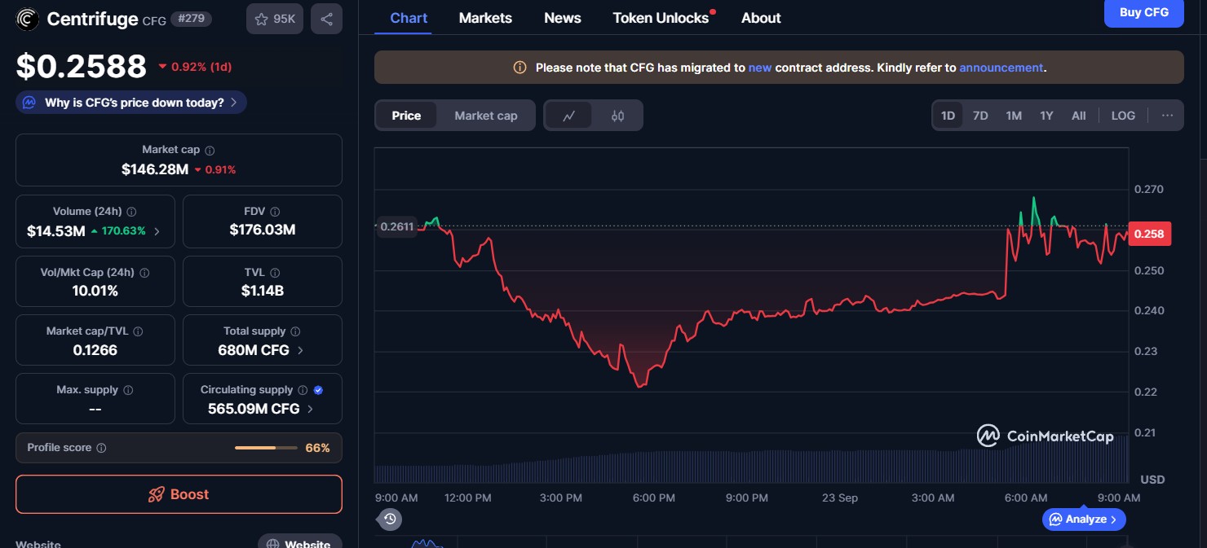1207x548 pixels.
Task: Click the 66% profile score value
Action: 317,448
